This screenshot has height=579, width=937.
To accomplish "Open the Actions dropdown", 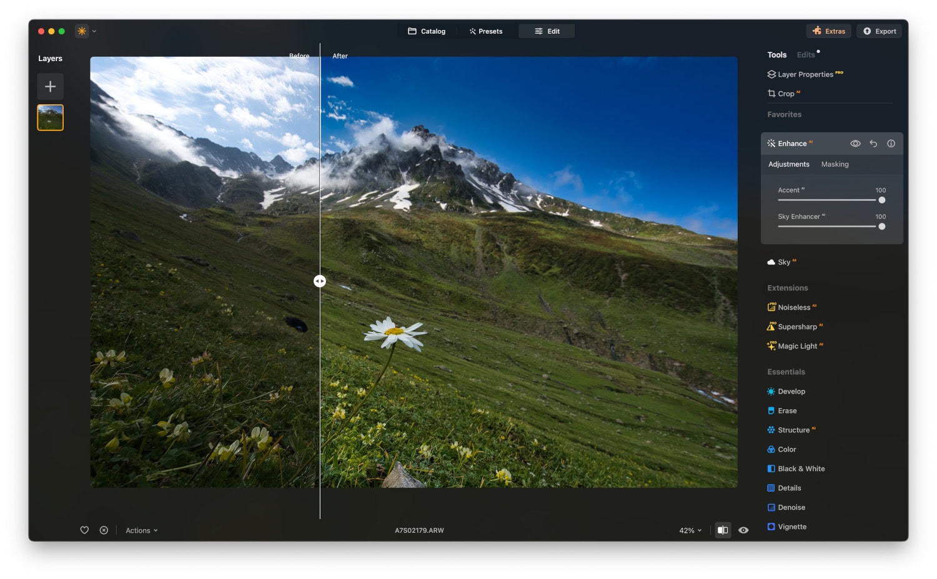I will (x=141, y=530).
